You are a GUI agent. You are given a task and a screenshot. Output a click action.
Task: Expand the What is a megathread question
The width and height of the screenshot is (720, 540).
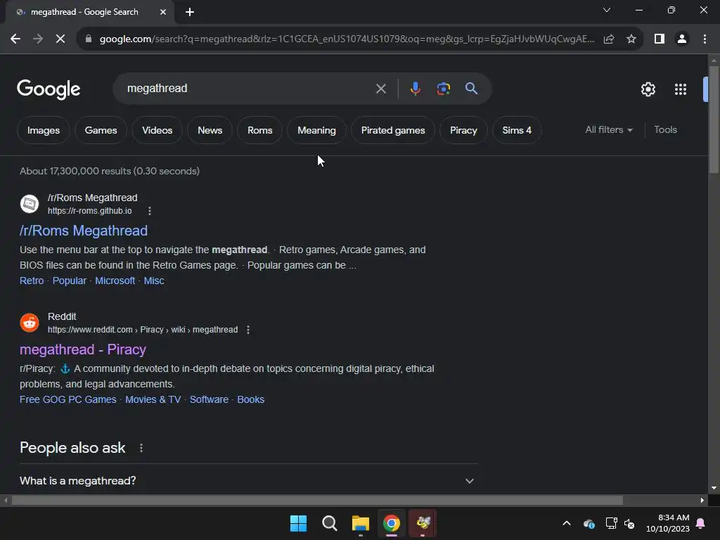tap(248, 481)
